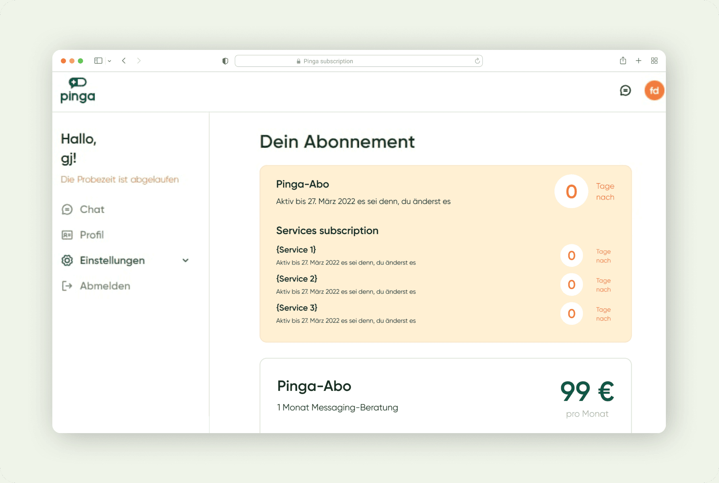Click the Pinga-Abo title in white plan card
Image resolution: width=719 pixels, height=483 pixels.
(x=314, y=386)
